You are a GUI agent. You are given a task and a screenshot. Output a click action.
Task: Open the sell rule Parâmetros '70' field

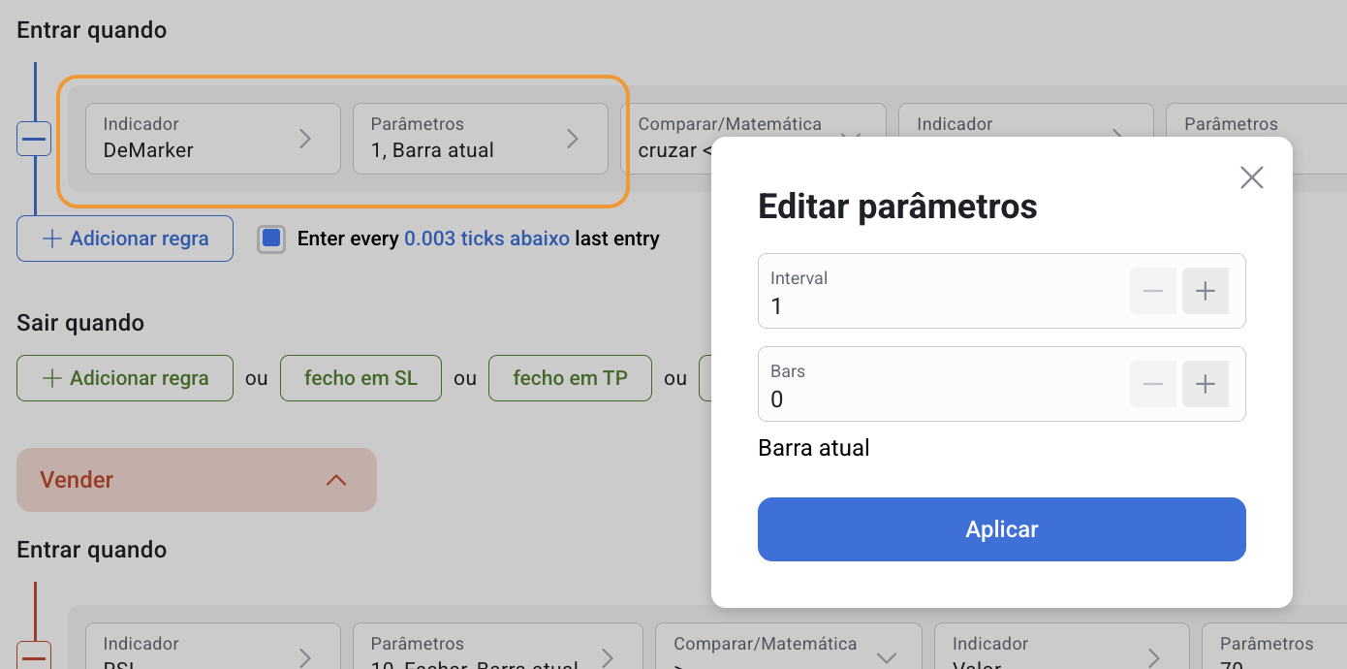1274,647
